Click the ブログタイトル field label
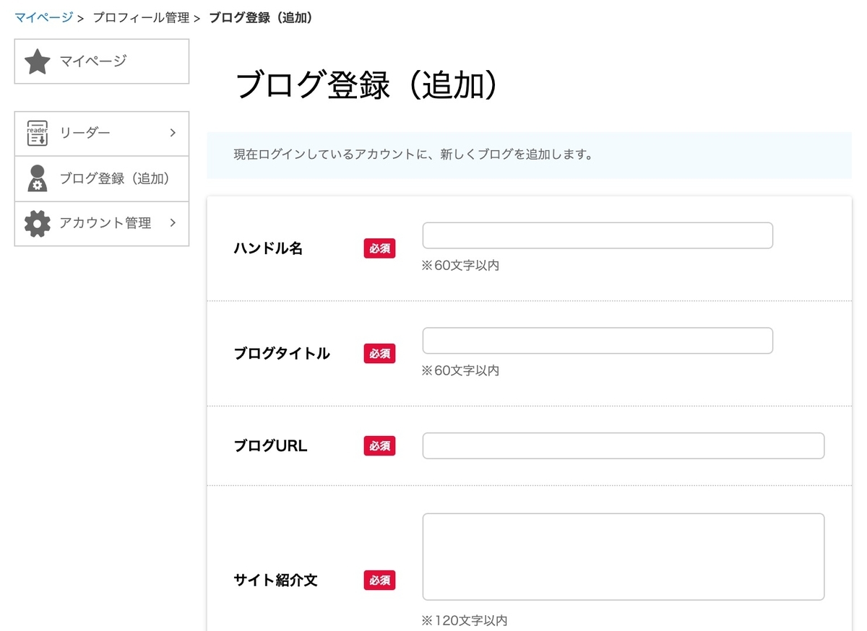The height and width of the screenshot is (631, 867). [x=282, y=354]
